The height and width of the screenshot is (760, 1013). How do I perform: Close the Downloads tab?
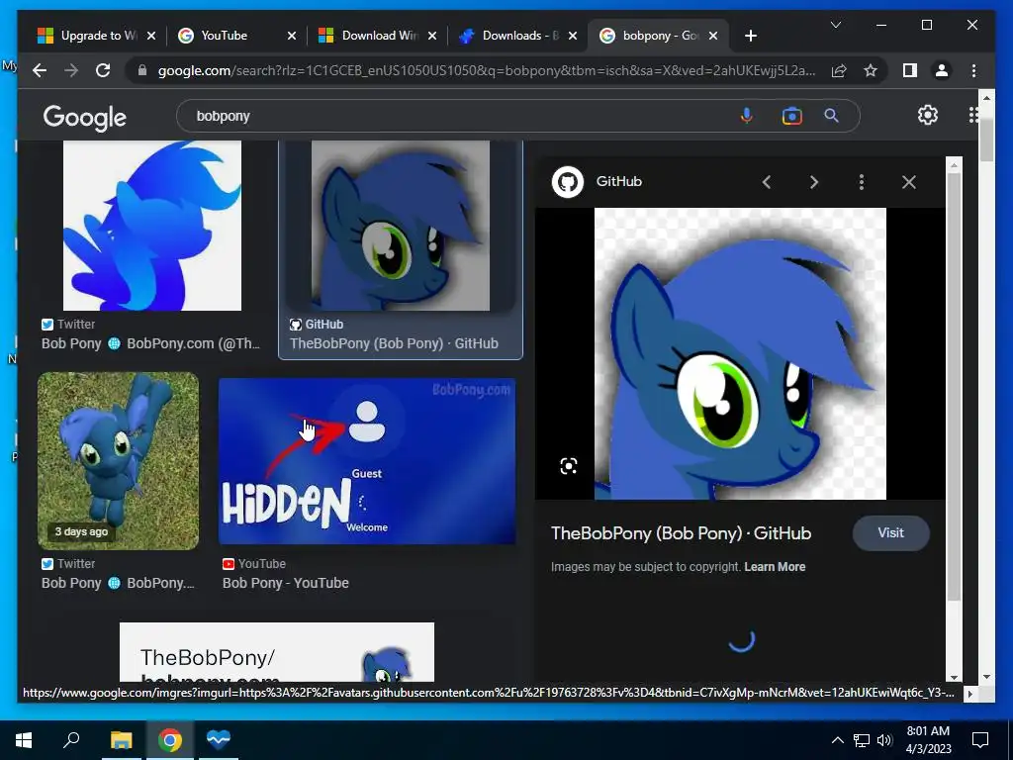point(573,36)
